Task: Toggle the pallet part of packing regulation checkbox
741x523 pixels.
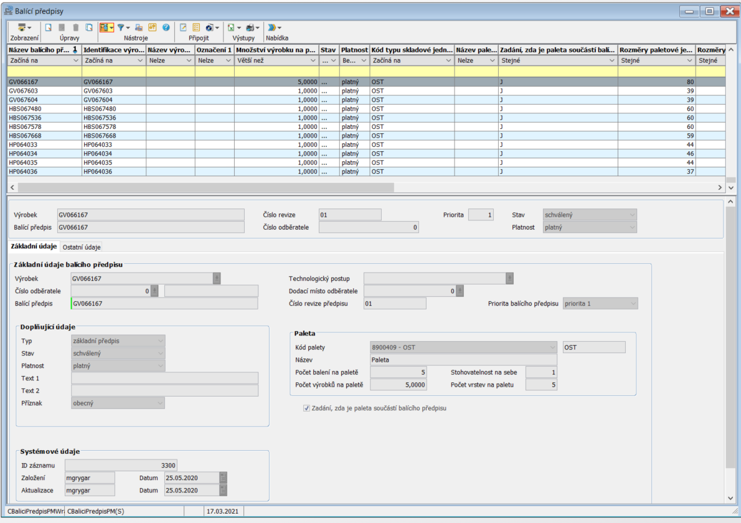Action: tap(306, 408)
